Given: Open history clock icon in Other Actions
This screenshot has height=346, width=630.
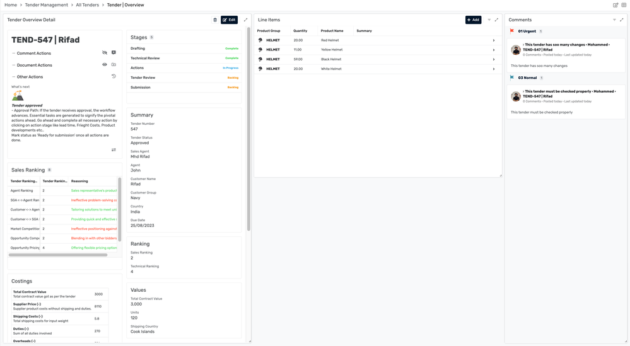Looking at the screenshot, I should pyautogui.click(x=114, y=76).
